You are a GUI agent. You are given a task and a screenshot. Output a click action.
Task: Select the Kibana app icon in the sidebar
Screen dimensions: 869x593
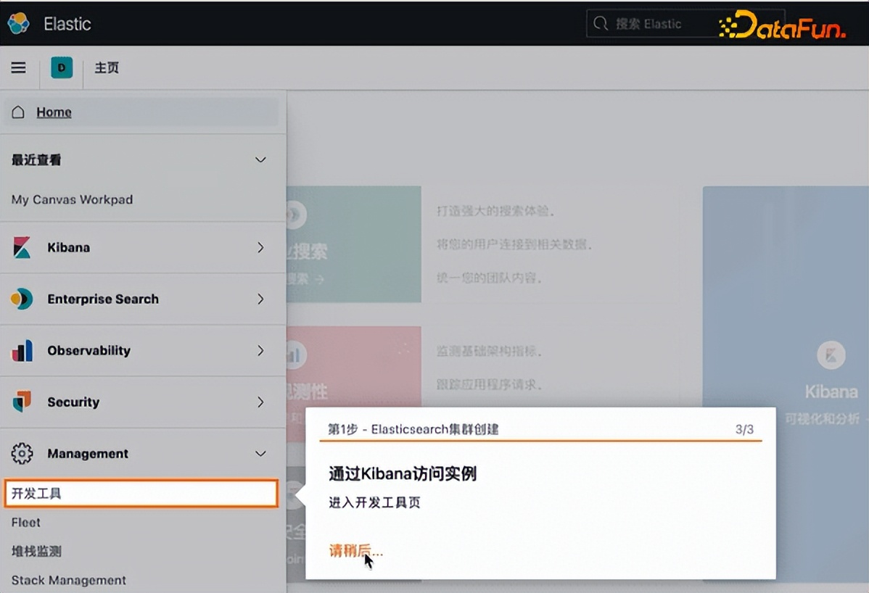click(22, 247)
